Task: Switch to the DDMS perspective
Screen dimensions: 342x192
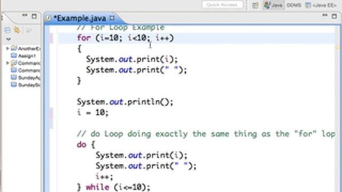Action: click(x=294, y=5)
